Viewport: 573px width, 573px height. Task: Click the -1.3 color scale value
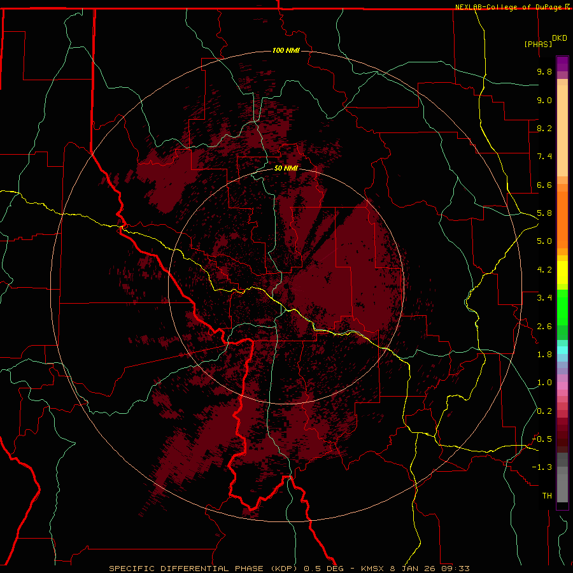tap(542, 467)
